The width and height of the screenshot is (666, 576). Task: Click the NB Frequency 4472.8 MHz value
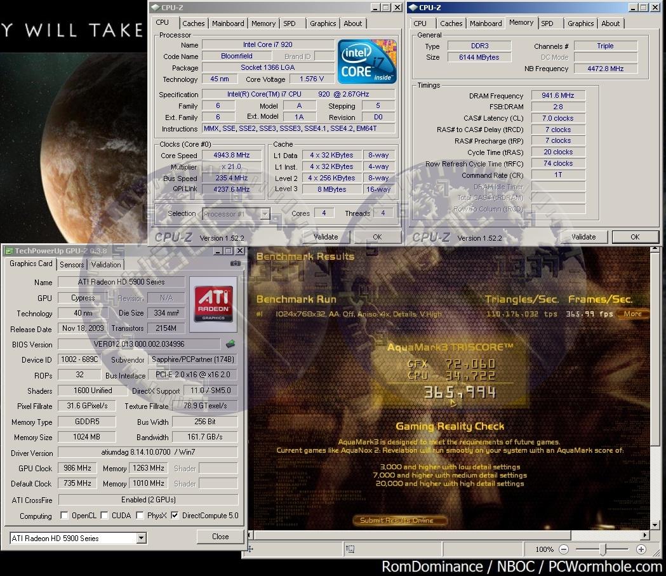[x=606, y=69]
